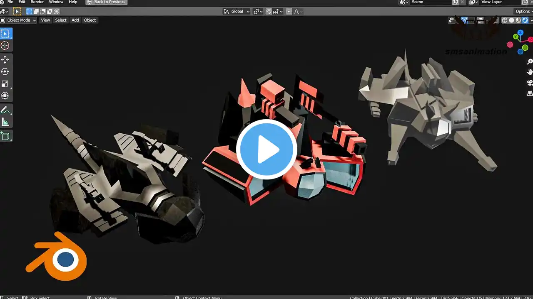This screenshot has height=299, width=533.
Task: Activate the 3D Cursor tool
Action: (x=5, y=45)
